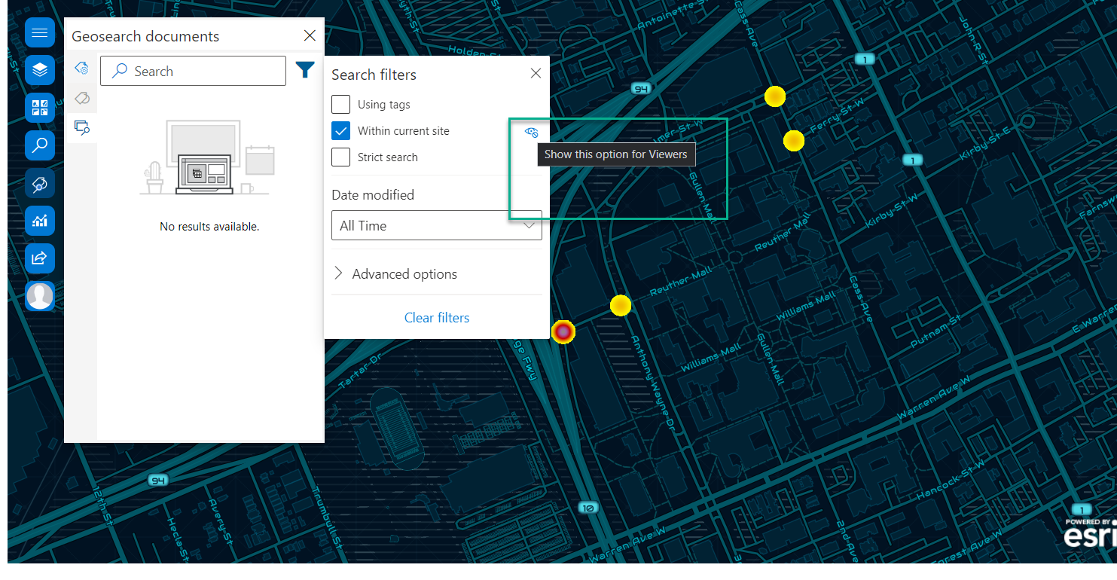Open the hamburger navigation menu
Screen dimensions: 1117x580
coord(40,32)
